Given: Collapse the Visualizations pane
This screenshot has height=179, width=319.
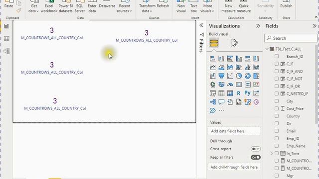Looking at the screenshot, I should pos(258,26).
